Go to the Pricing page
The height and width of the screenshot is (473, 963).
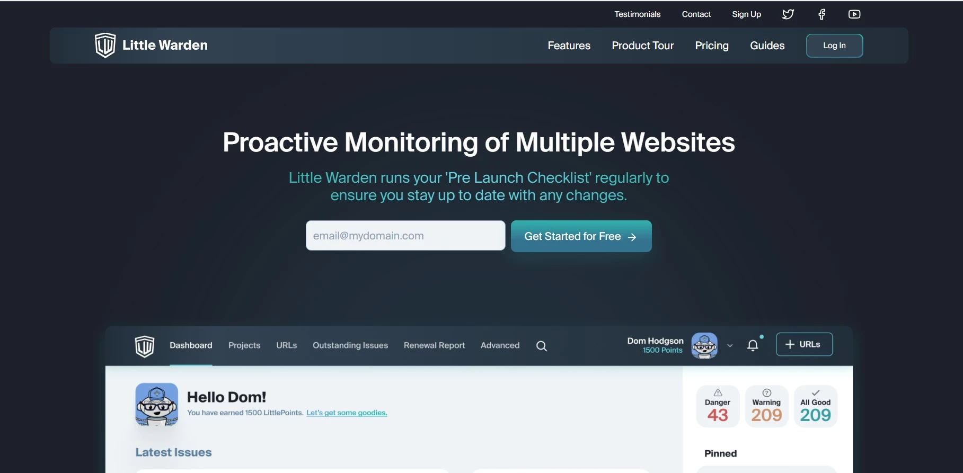[712, 46]
